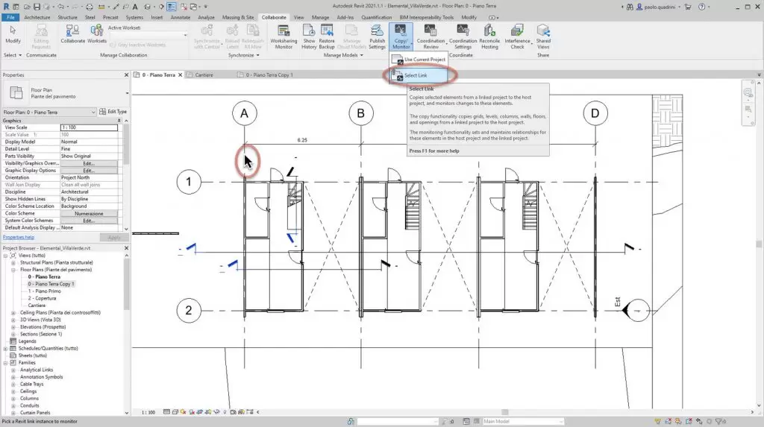764x427 pixels.
Task: Open Publish Settings in the ribbon
Action: 377,34
